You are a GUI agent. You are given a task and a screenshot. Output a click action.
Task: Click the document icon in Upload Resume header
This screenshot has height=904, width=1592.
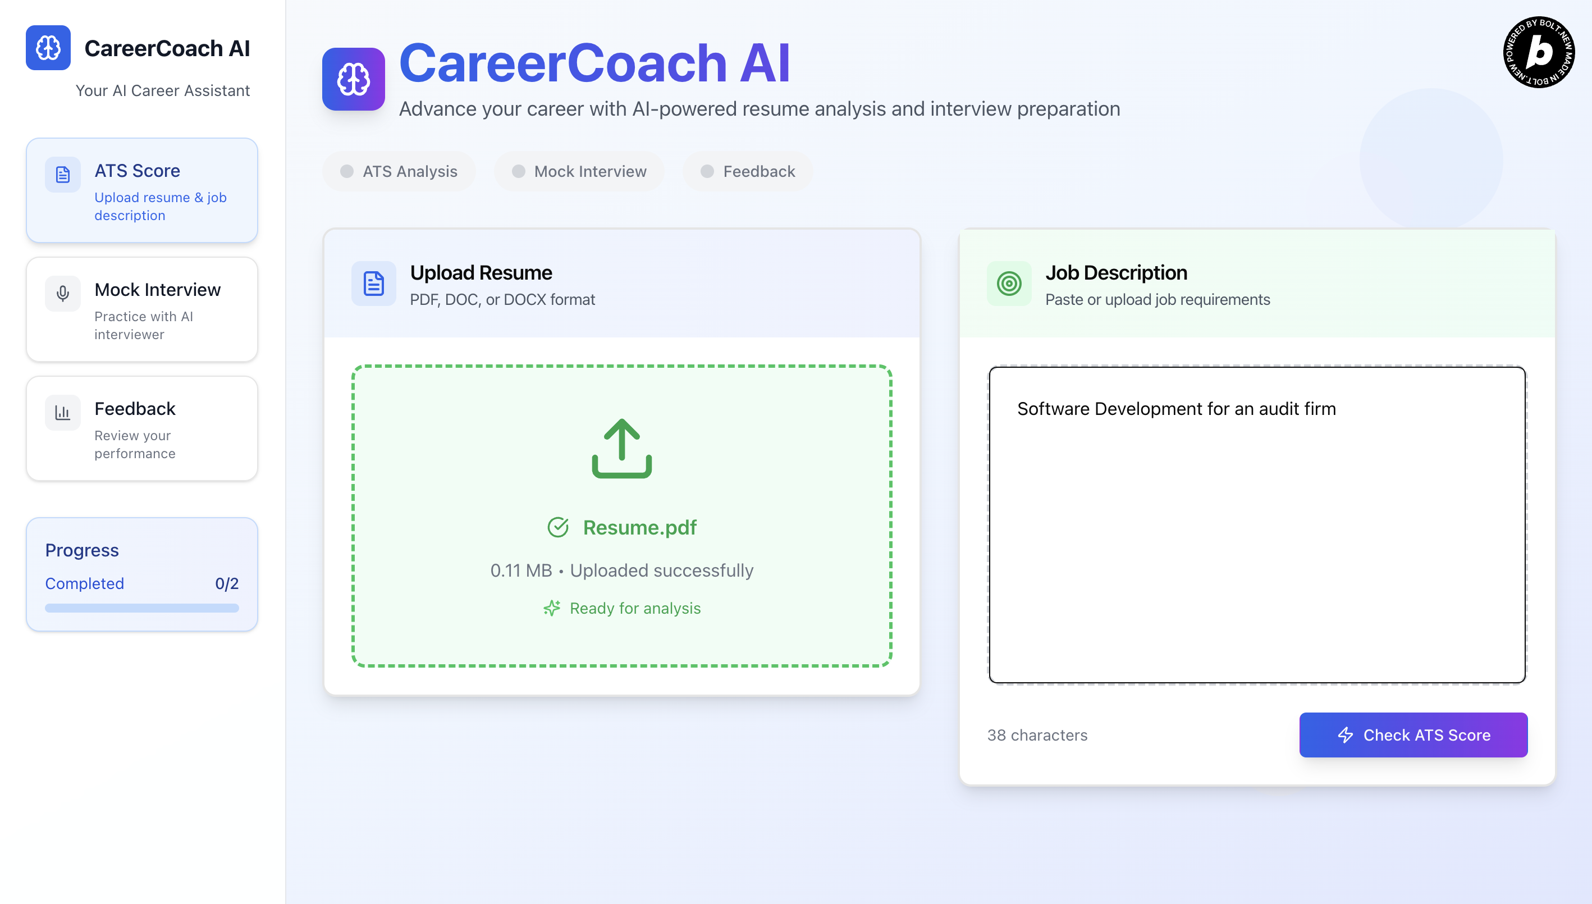point(374,284)
